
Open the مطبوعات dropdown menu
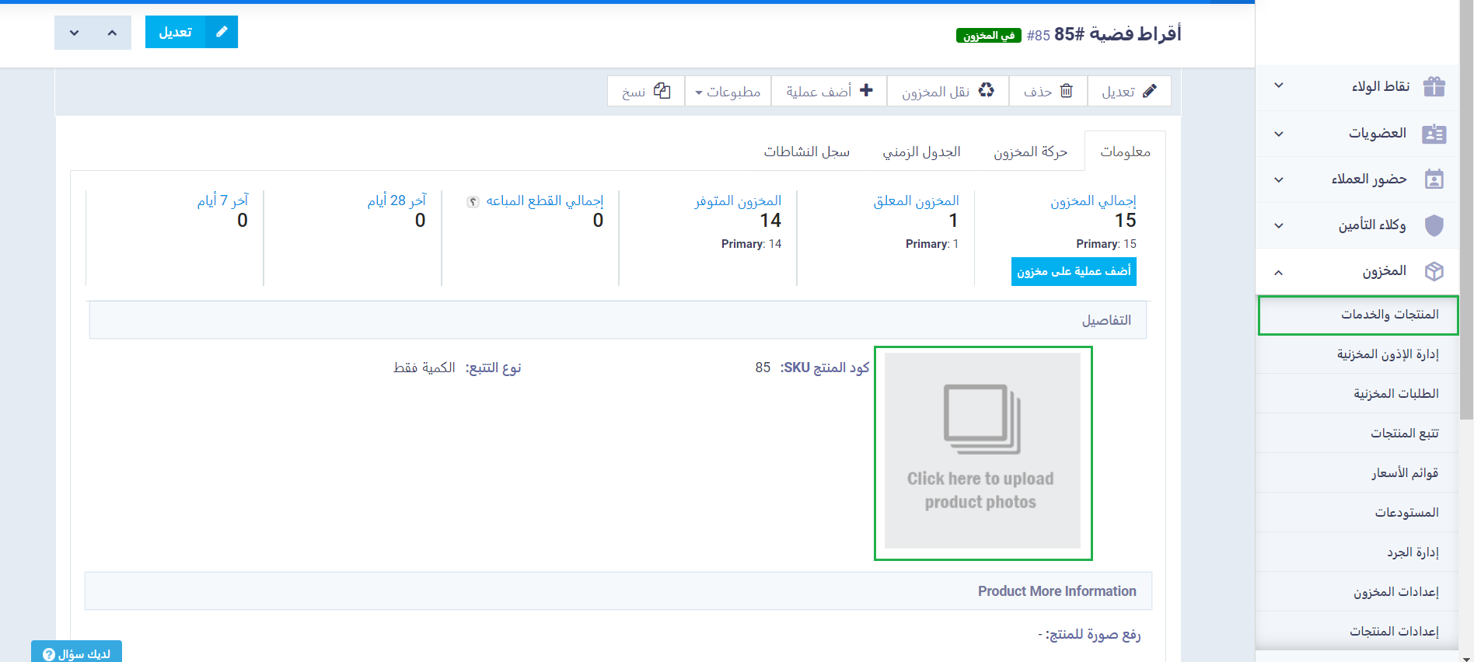click(x=728, y=92)
